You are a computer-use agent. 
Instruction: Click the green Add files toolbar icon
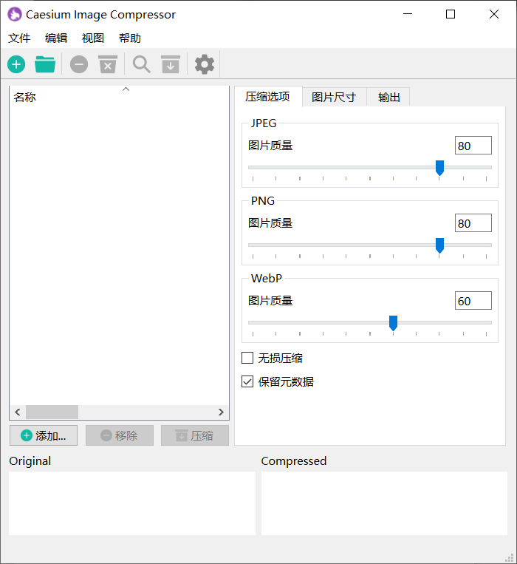tap(16, 65)
